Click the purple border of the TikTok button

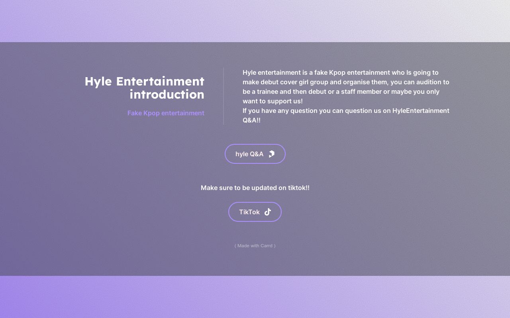255,203
